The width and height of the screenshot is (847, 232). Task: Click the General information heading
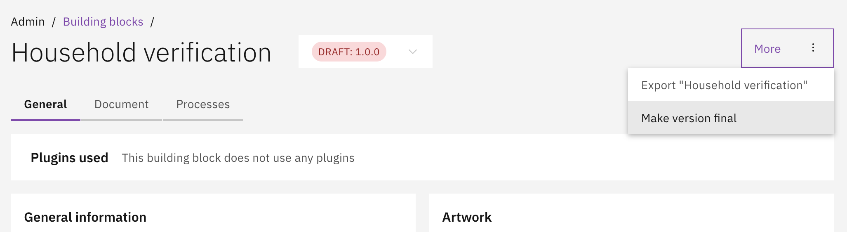point(85,217)
